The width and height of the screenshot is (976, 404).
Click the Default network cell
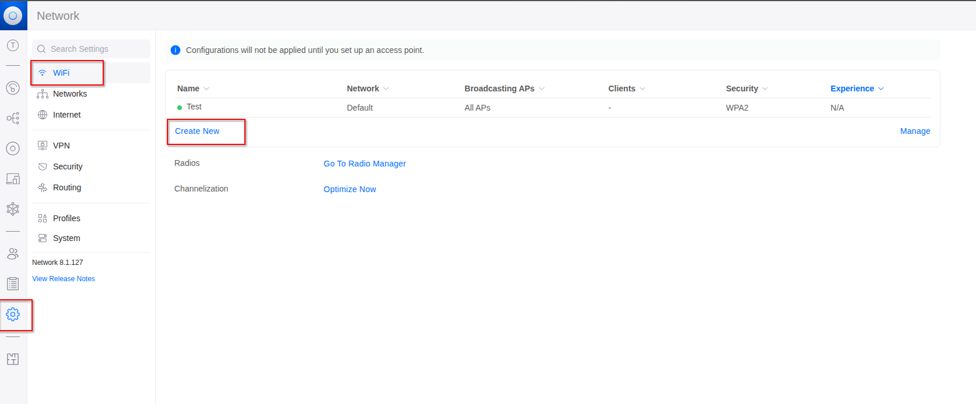tap(360, 108)
